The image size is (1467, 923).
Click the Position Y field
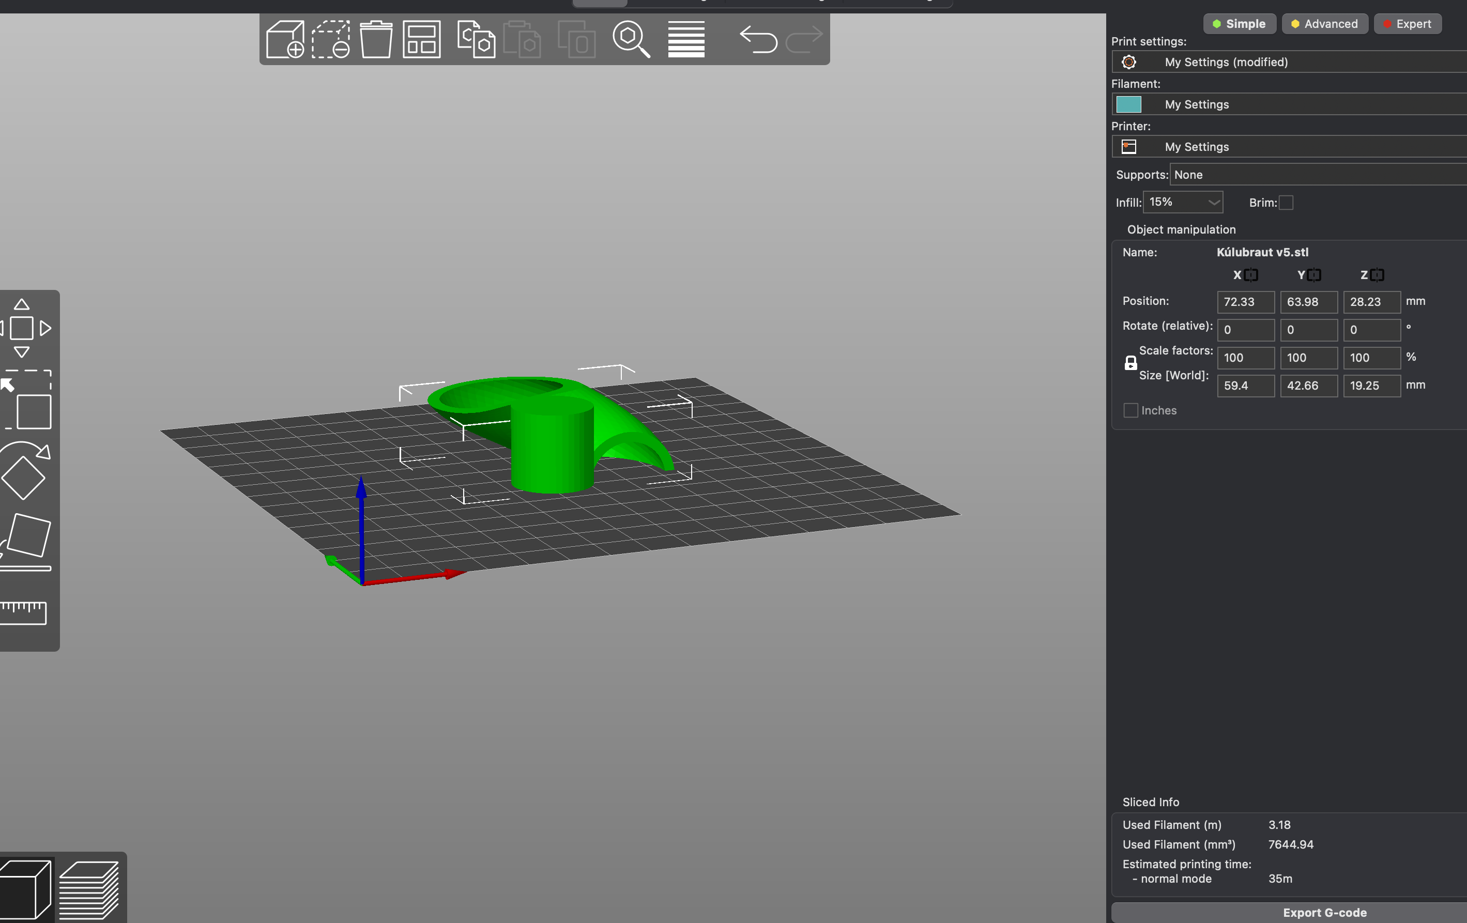click(1309, 302)
